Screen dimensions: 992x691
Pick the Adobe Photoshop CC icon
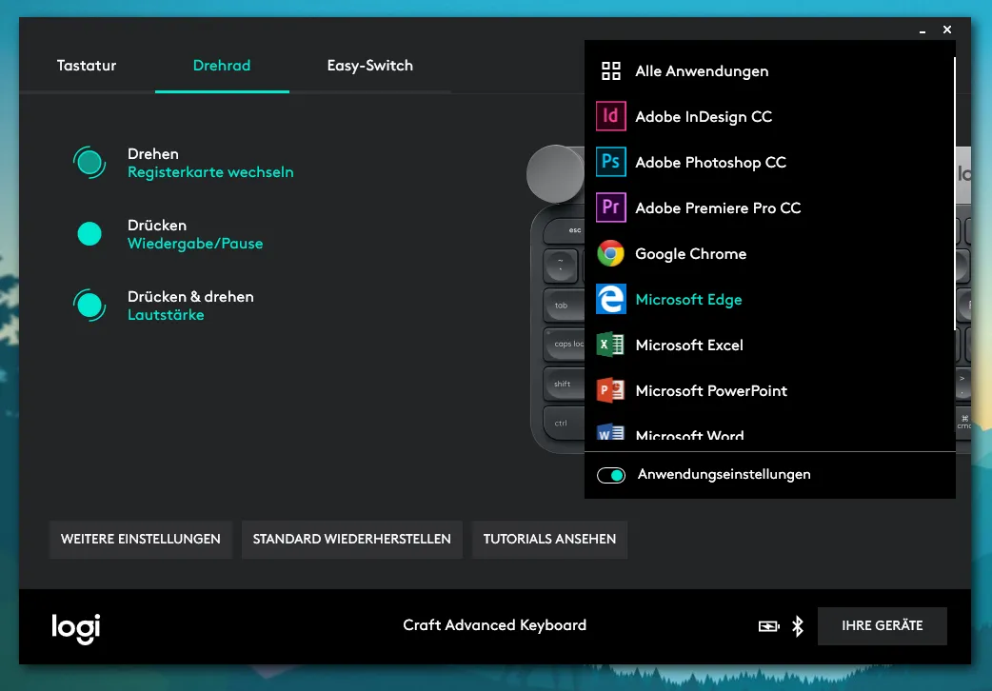(610, 162)
